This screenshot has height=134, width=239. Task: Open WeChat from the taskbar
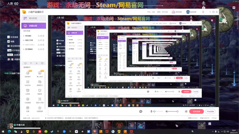click(x=16, y=132)
